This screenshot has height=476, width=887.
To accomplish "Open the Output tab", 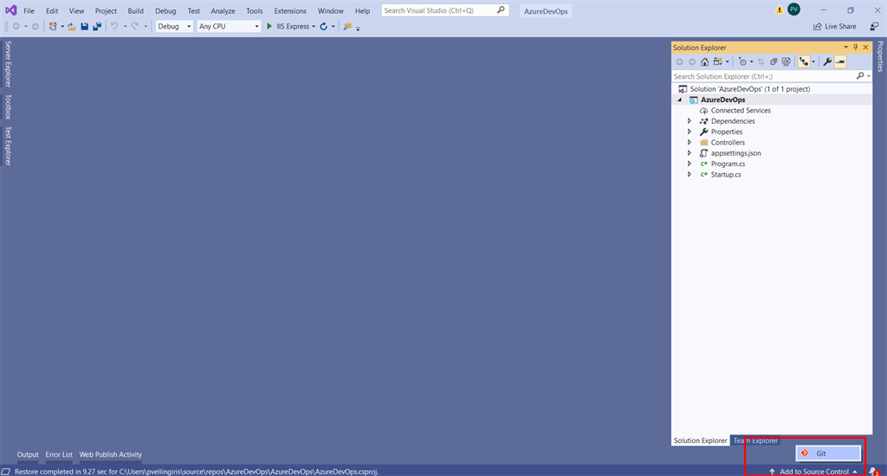I will pyautogui.click(x=28, y=454).
